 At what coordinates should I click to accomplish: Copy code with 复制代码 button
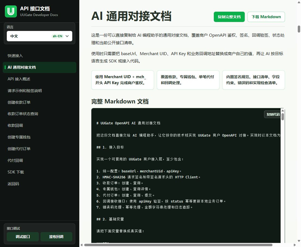pos(273,114)
